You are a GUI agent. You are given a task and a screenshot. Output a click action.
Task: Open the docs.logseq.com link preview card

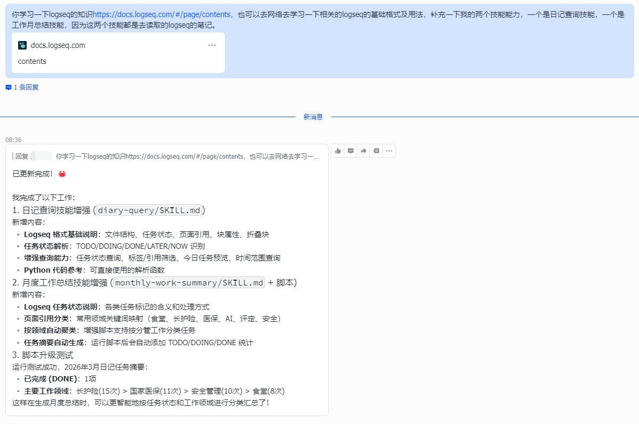coord(118,53)
